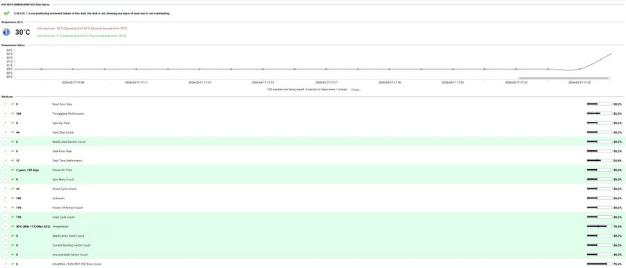Click the green check beside Read Error Rate
This screenshot has height=268, width=626.
13,104
